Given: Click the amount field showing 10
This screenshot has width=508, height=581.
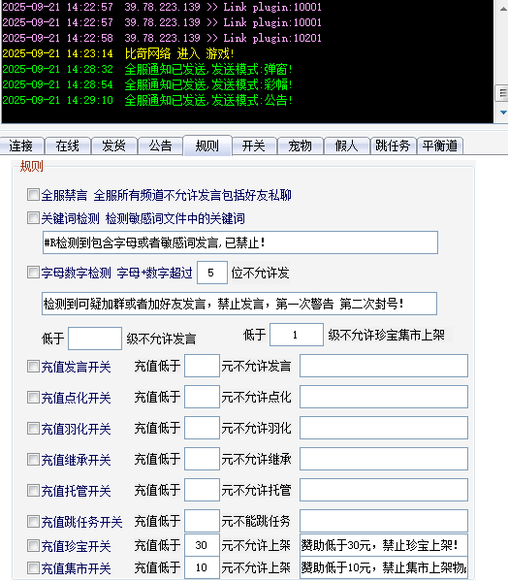Looking at the screenshot, I should pyautogui.click(x=202, y=567).
